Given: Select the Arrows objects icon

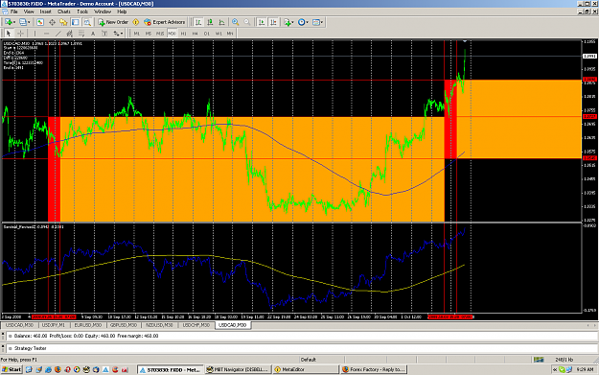Looking at the screenshot, I should click(x=116, y=34).
